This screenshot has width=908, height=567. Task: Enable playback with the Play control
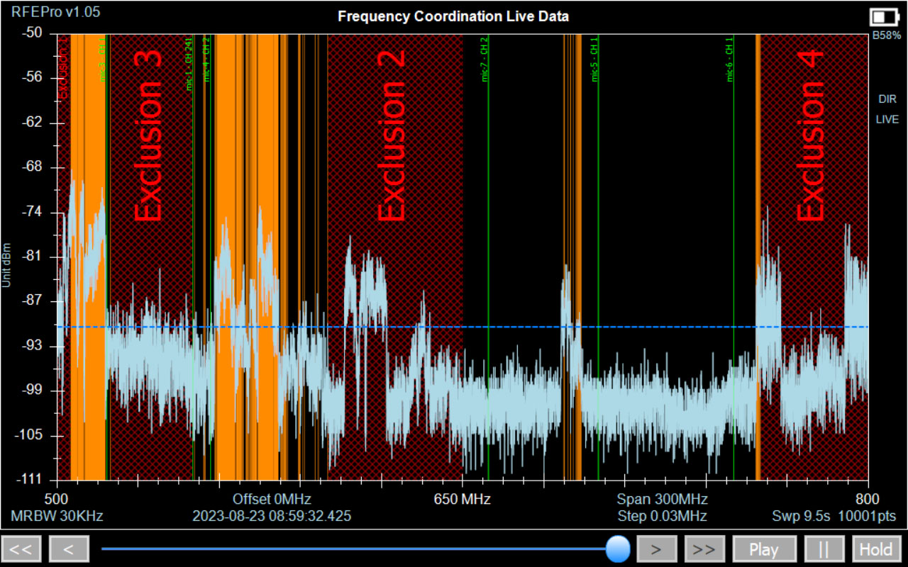coord(764,549)
